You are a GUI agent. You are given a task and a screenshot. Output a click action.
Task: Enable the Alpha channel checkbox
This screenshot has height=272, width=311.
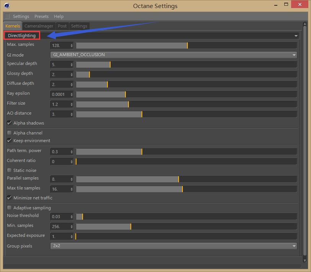9,133
